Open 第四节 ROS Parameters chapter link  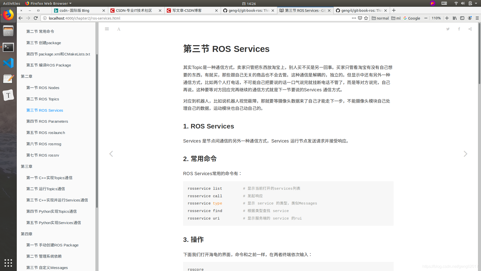[x=47, y=121]
